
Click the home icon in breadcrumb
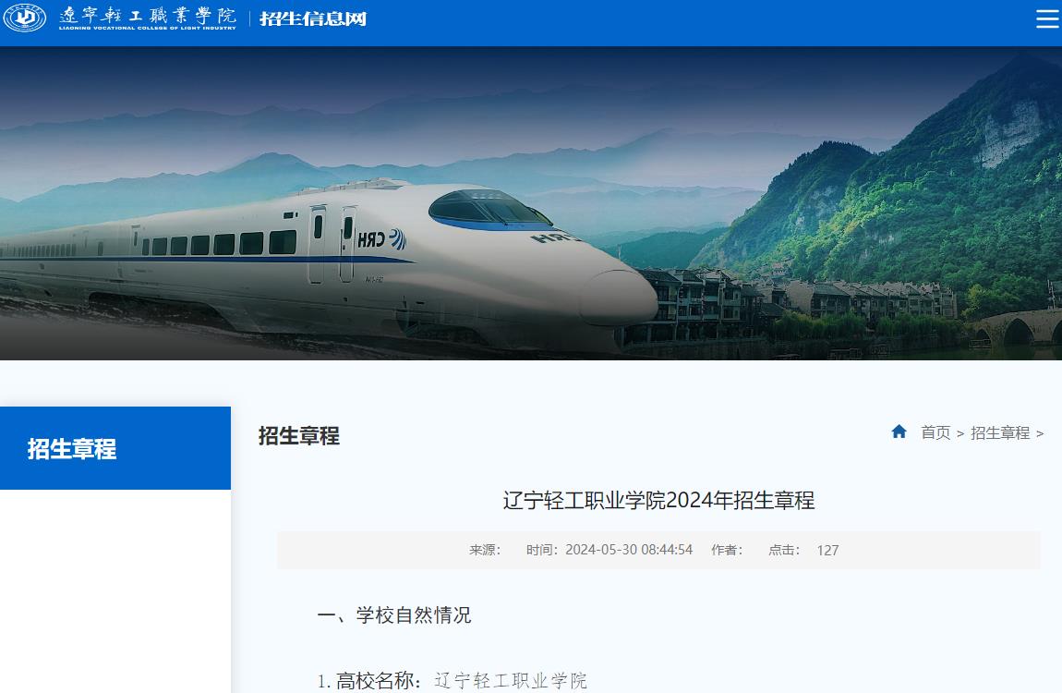[899, 432]
